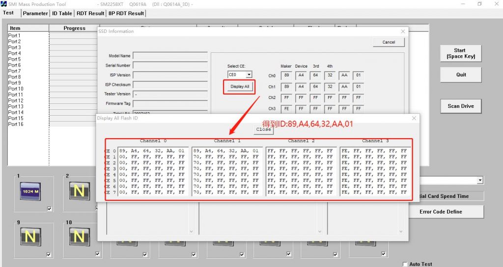
Task: Click the port 1 drive icon showing 1024 M
Action: 30,191
